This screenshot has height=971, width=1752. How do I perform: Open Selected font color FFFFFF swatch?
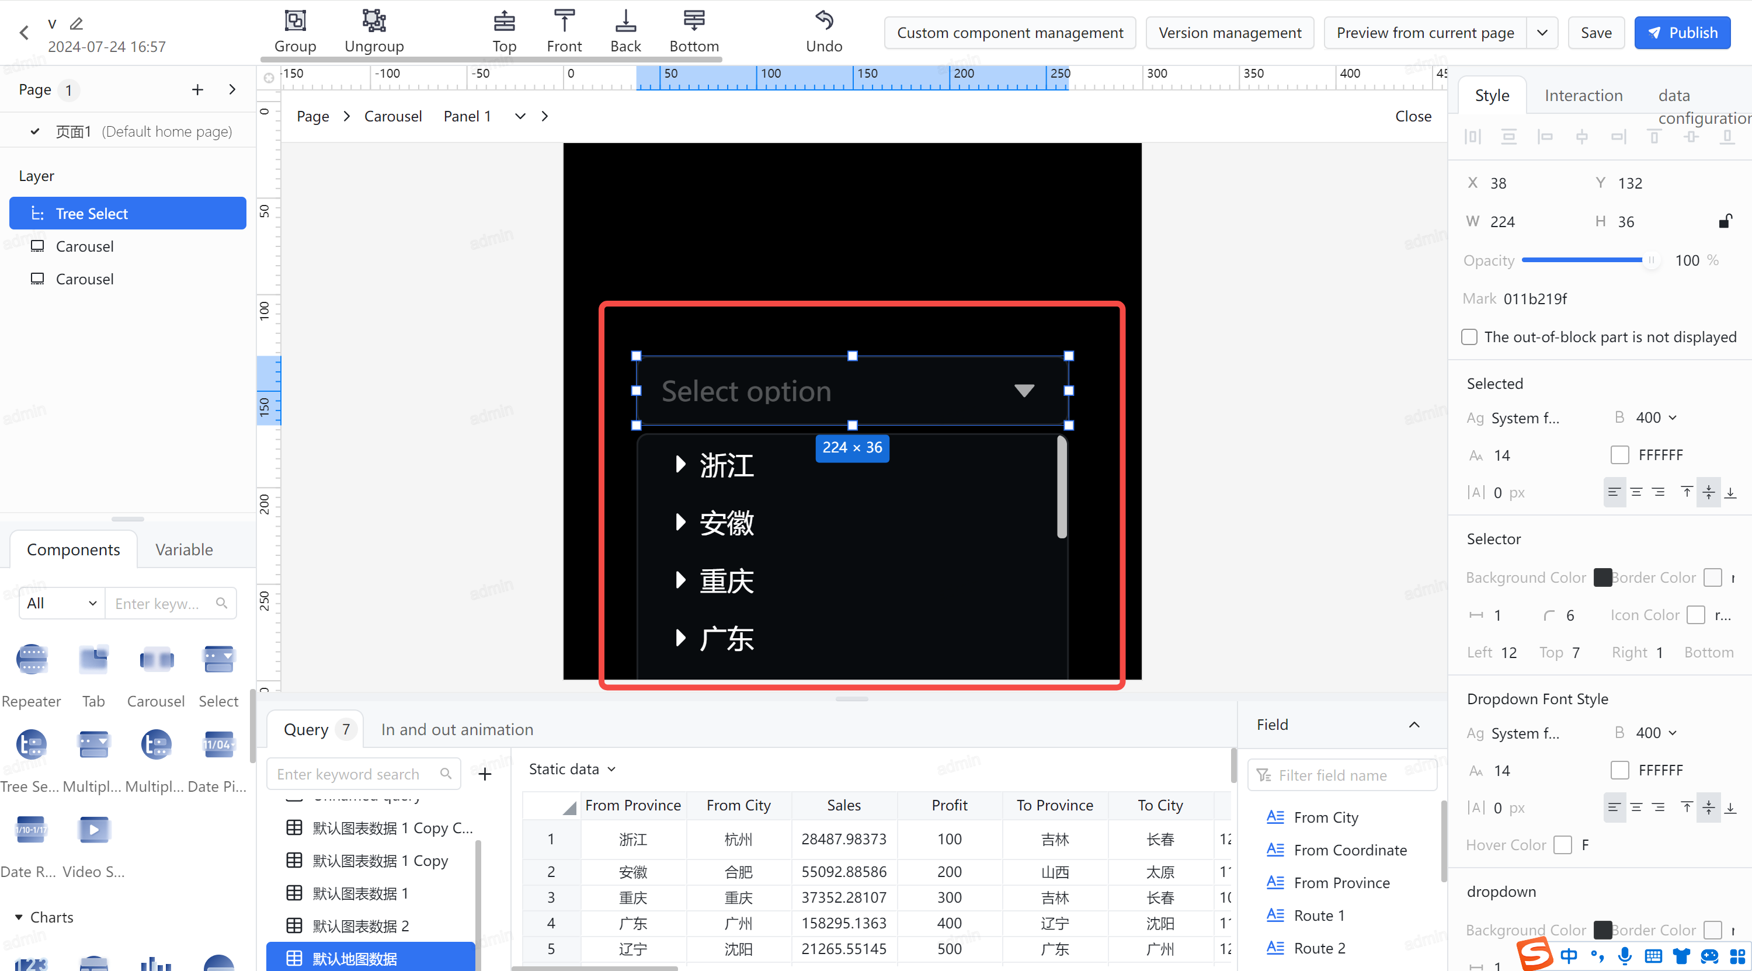[x=1619, y=455]
